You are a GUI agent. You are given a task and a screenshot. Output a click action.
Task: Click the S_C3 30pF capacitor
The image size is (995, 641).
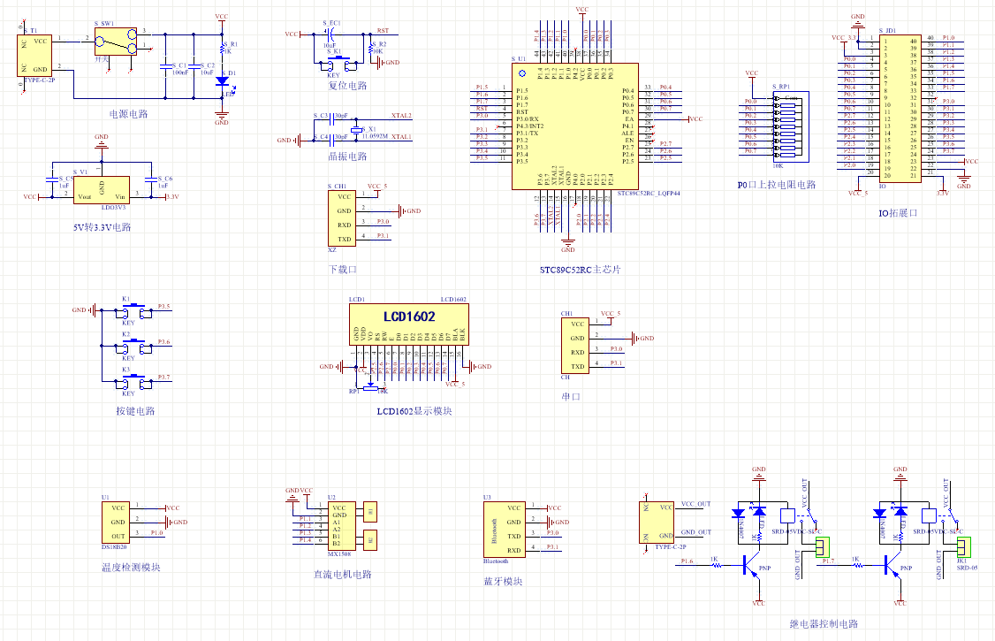tap(332, 118)
